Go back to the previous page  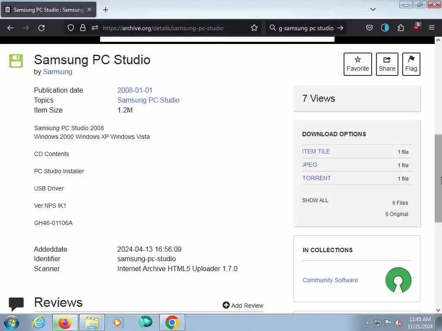click(10, 28)
